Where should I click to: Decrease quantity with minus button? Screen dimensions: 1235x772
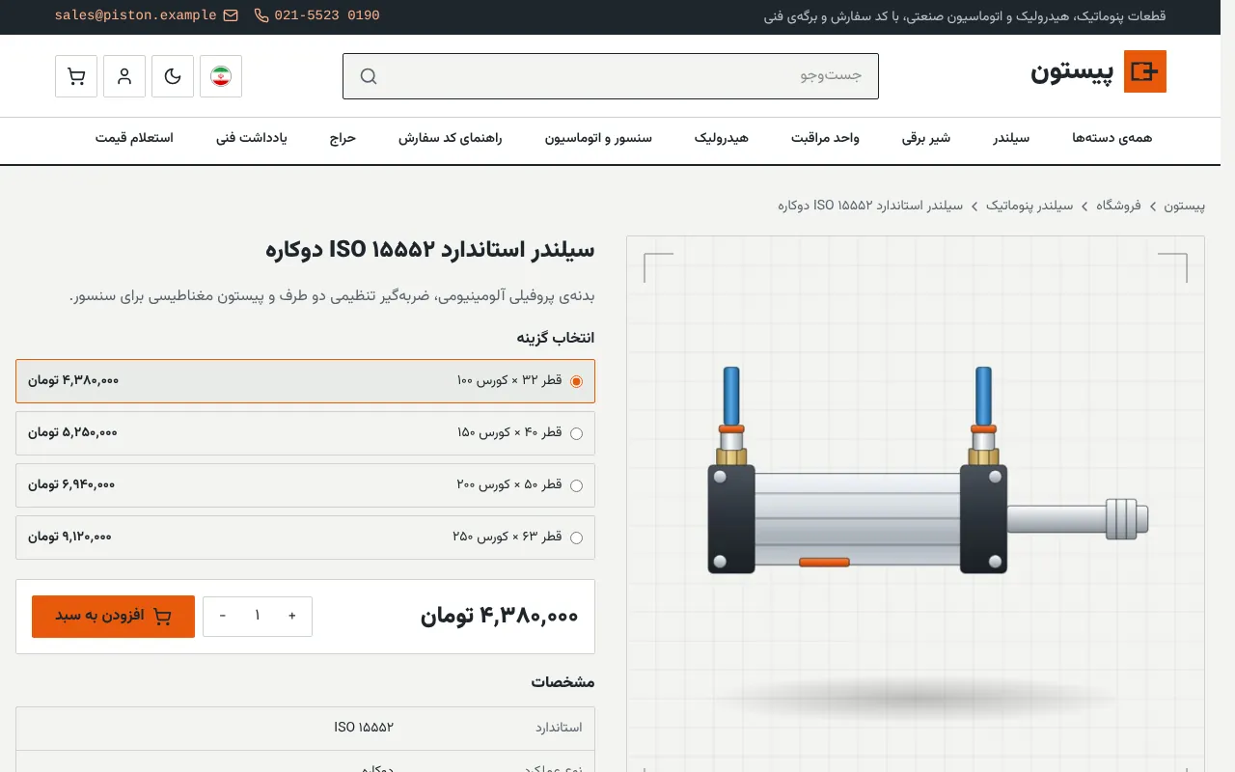(x=223, y=617)
